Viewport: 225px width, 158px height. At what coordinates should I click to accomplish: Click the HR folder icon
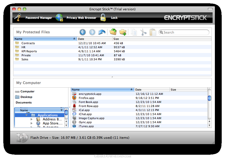[x=17, y=47]
